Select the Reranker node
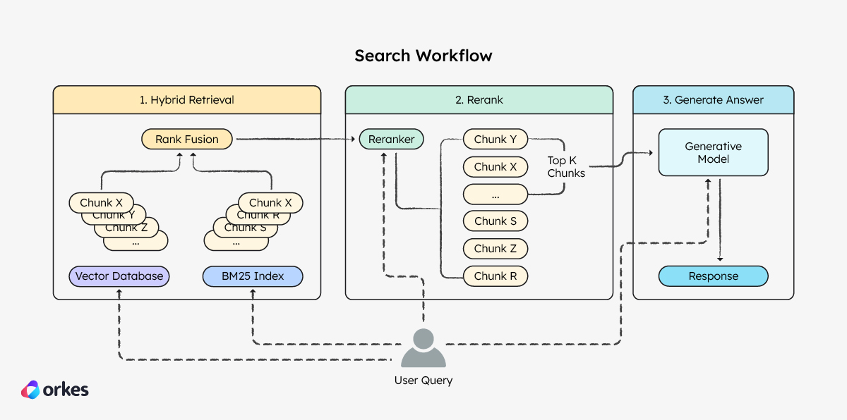Viewport: 847px width, 420px height. 391,139
